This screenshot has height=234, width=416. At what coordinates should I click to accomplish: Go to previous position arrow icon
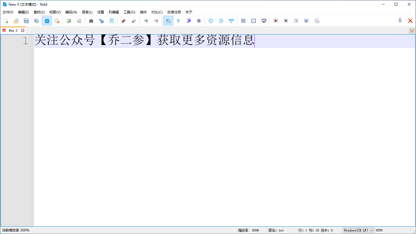coord(211,21)
